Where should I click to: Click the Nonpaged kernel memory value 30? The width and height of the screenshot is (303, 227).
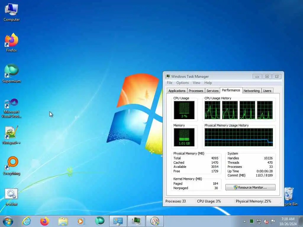216,188
